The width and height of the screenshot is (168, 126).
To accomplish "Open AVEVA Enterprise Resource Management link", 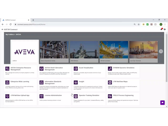I will click(x=21, y=69).
